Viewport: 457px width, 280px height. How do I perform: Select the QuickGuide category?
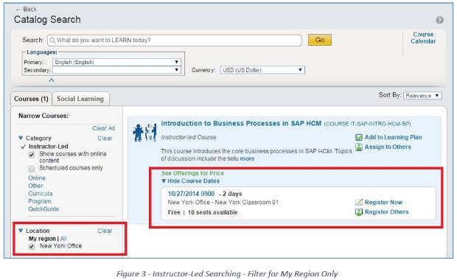43,209
